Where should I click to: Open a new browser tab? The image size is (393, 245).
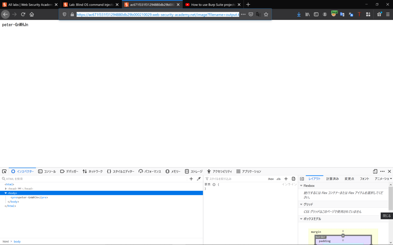[x=248, y=5]
